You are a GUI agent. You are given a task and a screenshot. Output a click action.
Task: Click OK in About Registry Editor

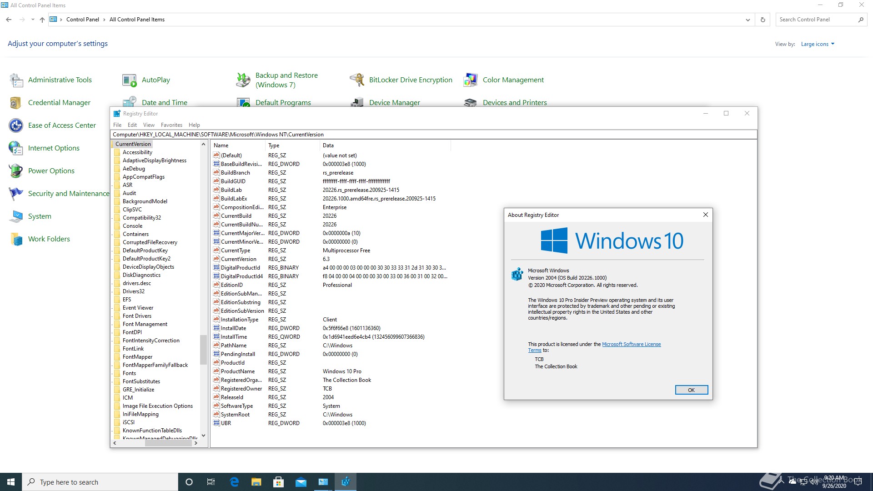[x=691, y=390]
